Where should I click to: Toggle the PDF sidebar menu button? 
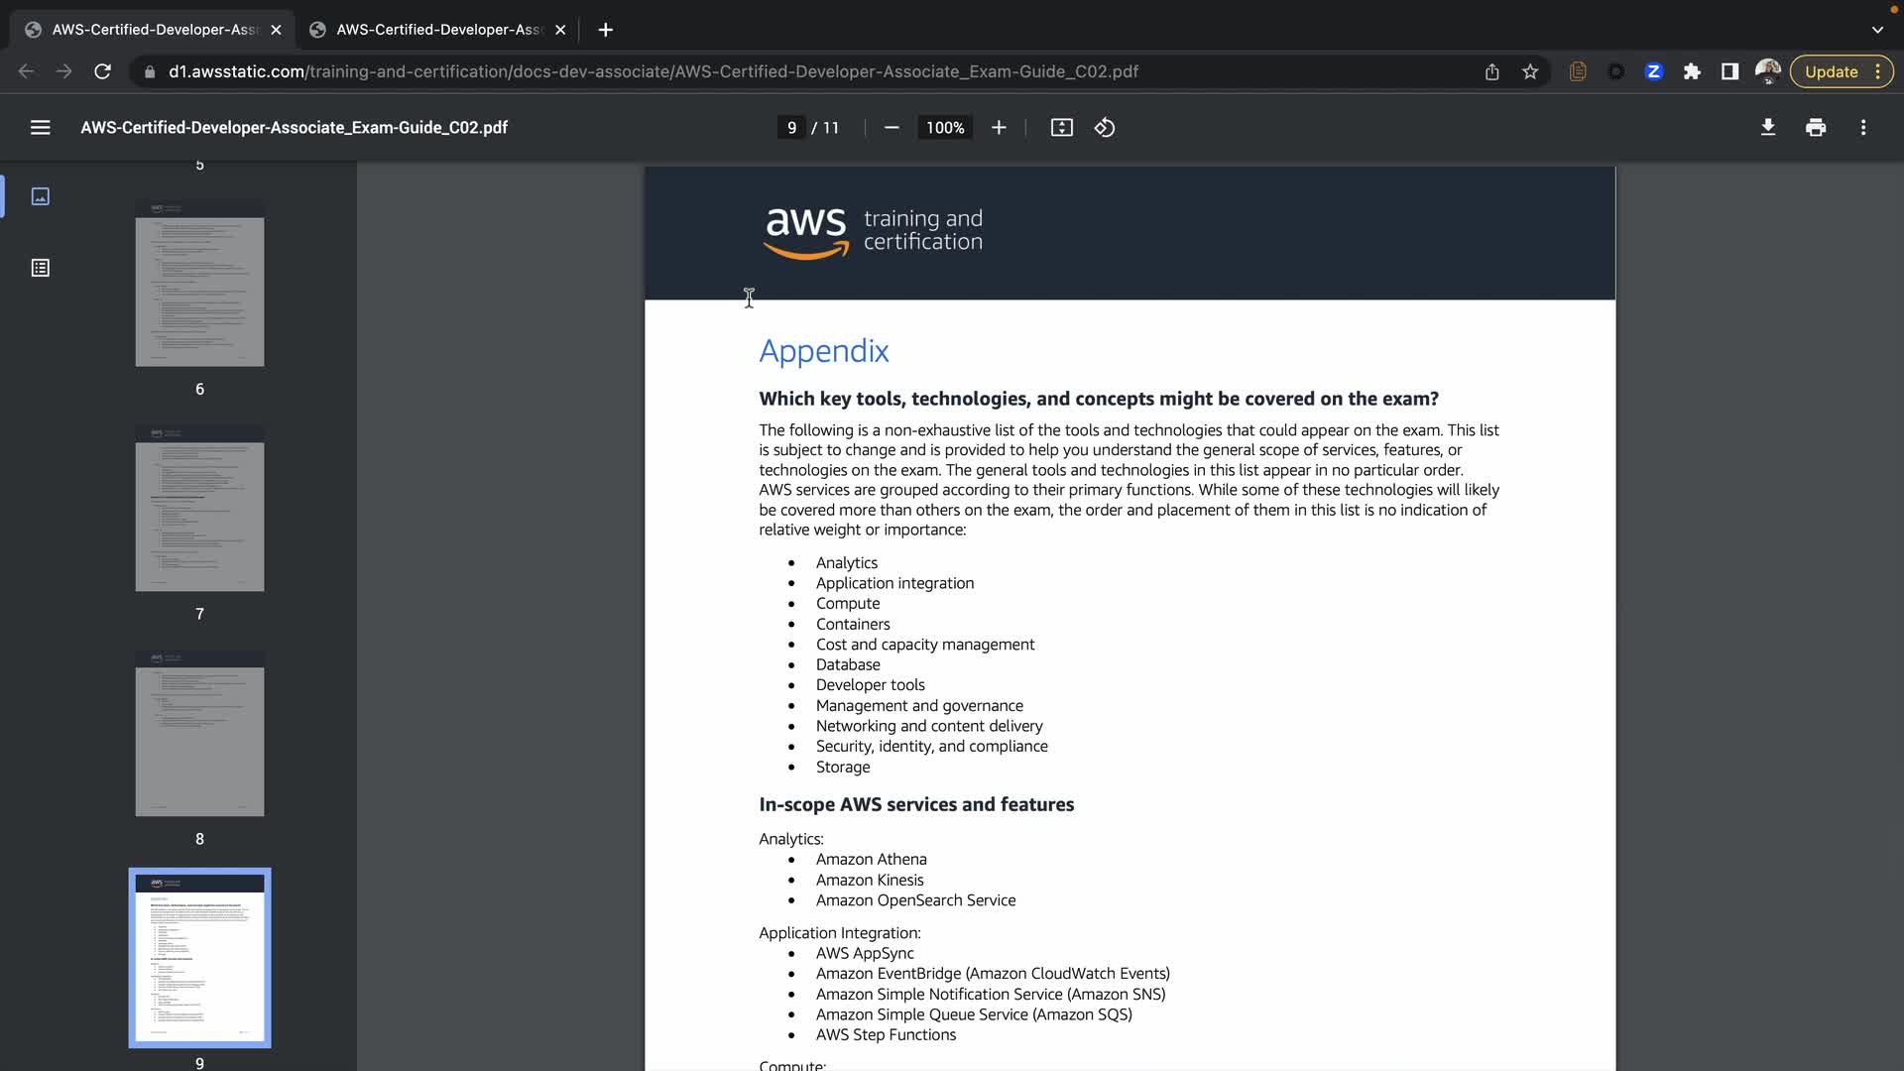pyautogui.click(x=40, y=127)
